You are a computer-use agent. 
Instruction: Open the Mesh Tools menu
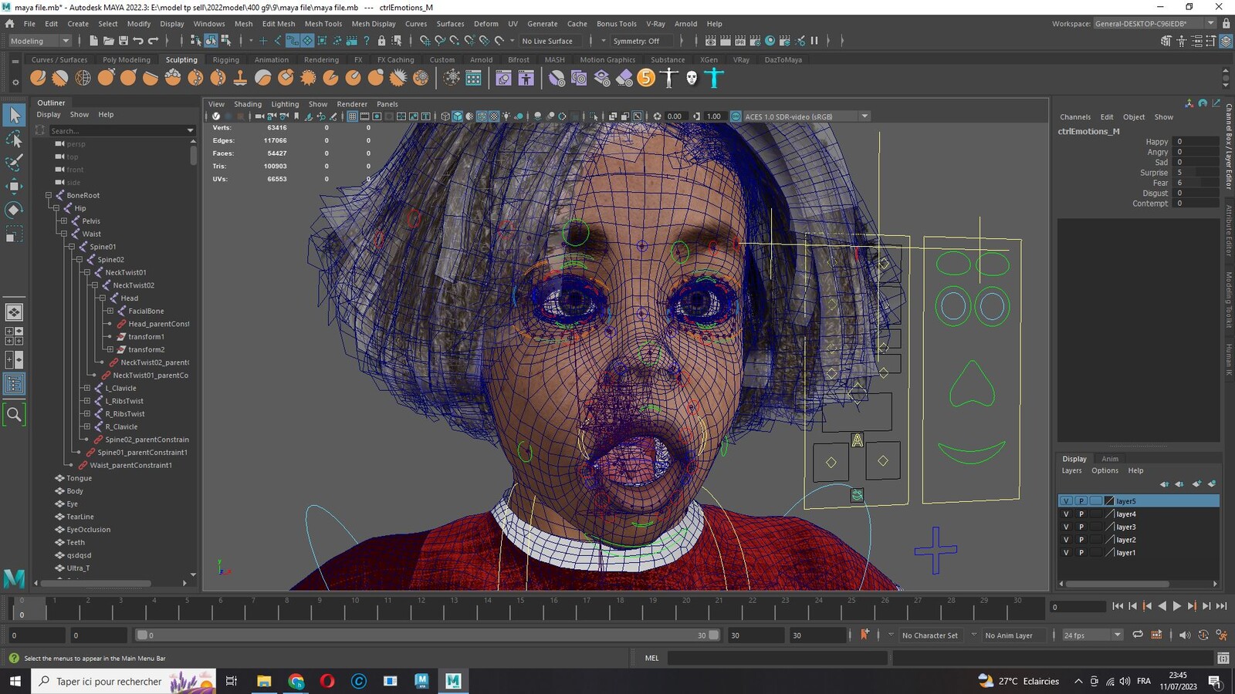(323, 24)
